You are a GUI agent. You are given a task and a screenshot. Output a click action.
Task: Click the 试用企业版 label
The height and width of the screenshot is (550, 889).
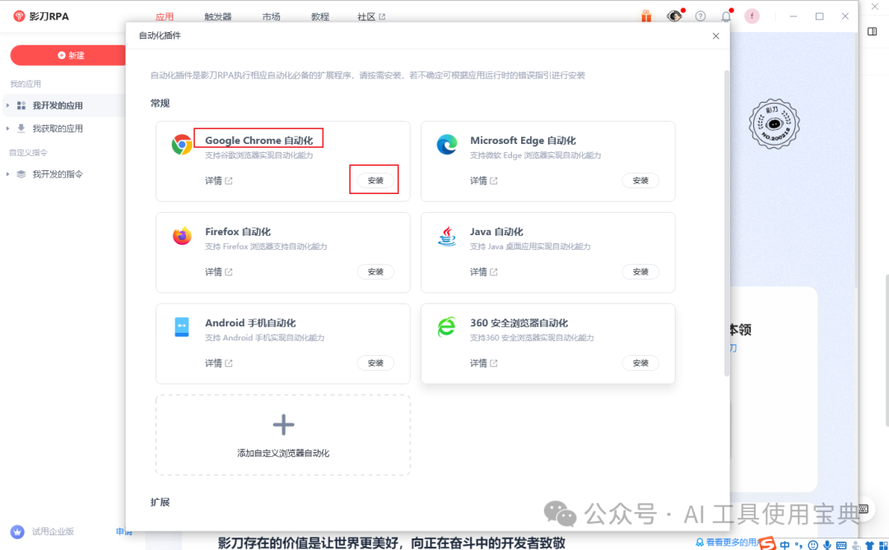(x=53, y=531)
